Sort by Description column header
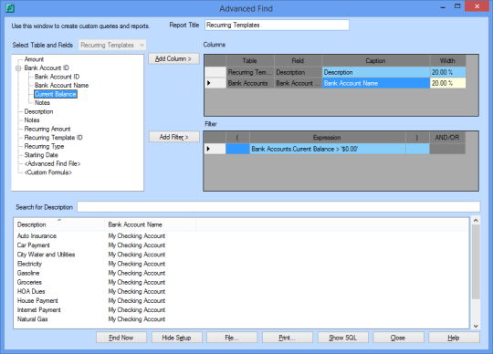493x354 pixels. pyautogui.click(x=59, y=224)
